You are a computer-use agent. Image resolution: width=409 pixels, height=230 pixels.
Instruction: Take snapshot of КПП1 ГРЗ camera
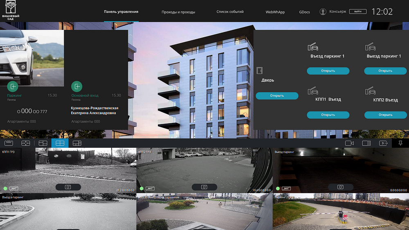(68, 187)
